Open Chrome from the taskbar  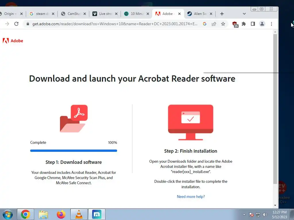click(26, 214)
